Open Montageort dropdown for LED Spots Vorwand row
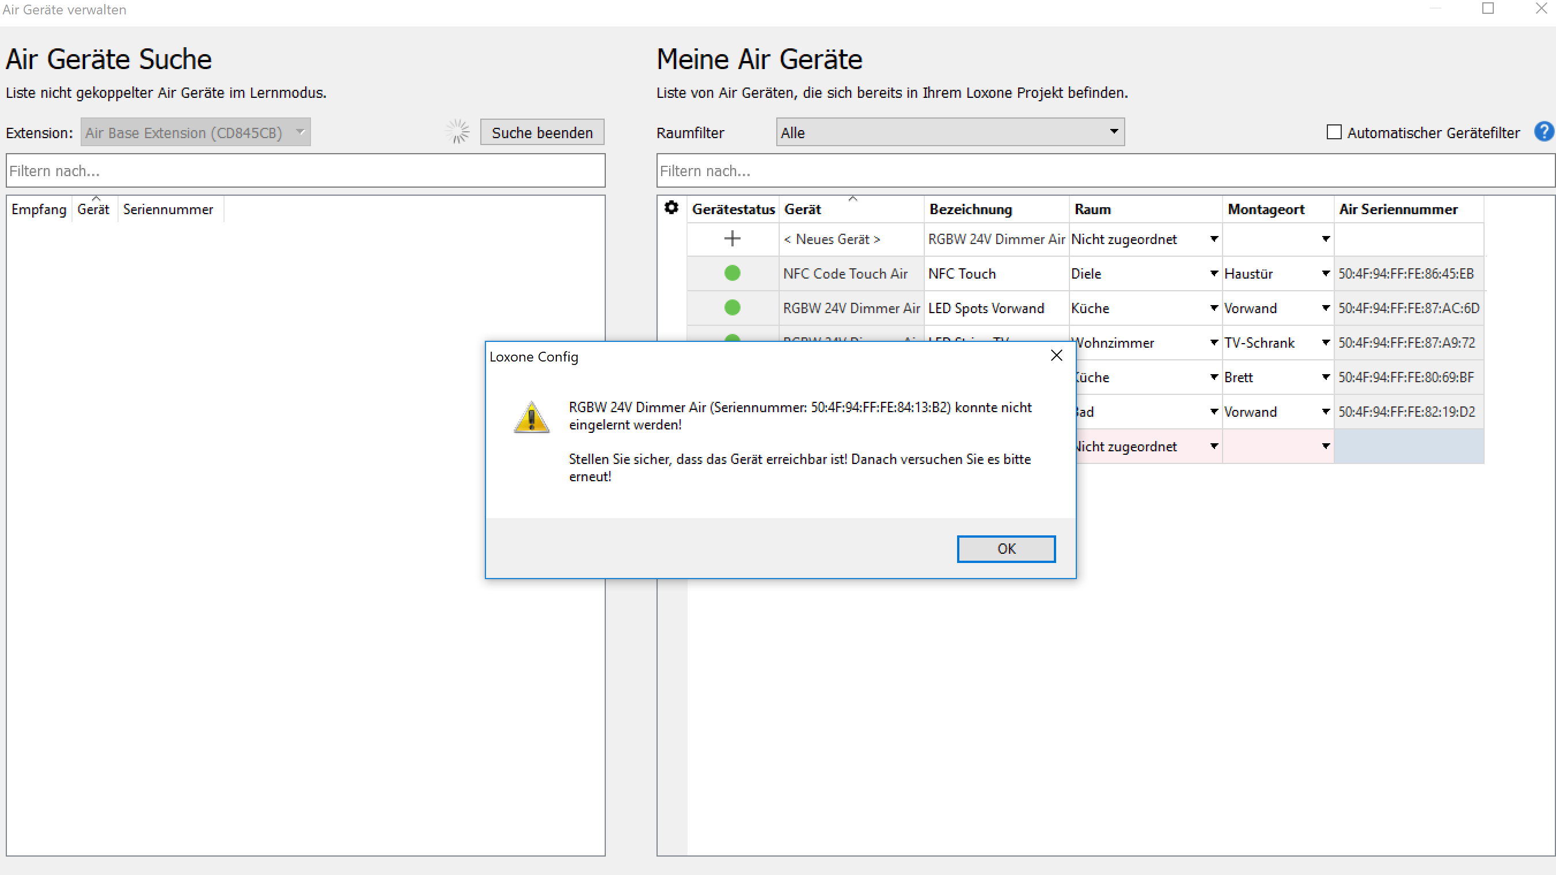 (x=1325, y=308)
